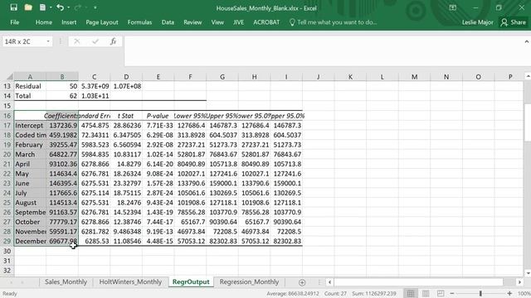531x298 pixels.
Task: Click the vertical scrollbar up arrow
Action: 528,76
